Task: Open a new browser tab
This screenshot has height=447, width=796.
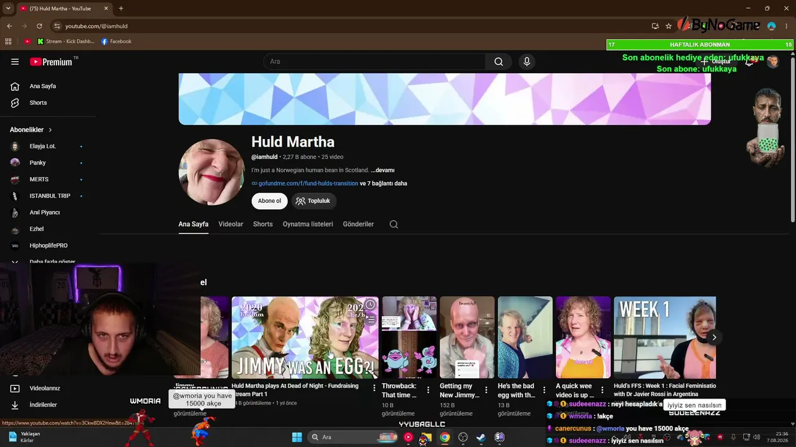Action: tap(121, 9)
